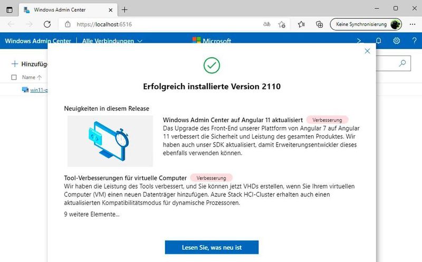
Task: Open tab actions menu icon
Action: point(9,10)
